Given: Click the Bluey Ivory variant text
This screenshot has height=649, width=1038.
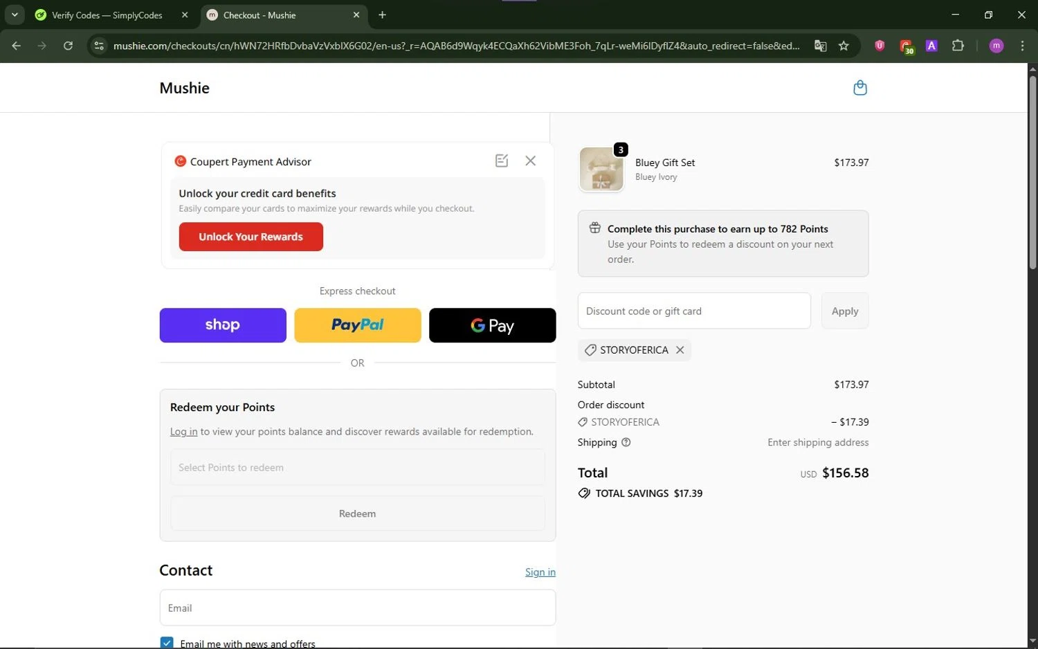Looking at the screenshot, I should click(656, 177).
